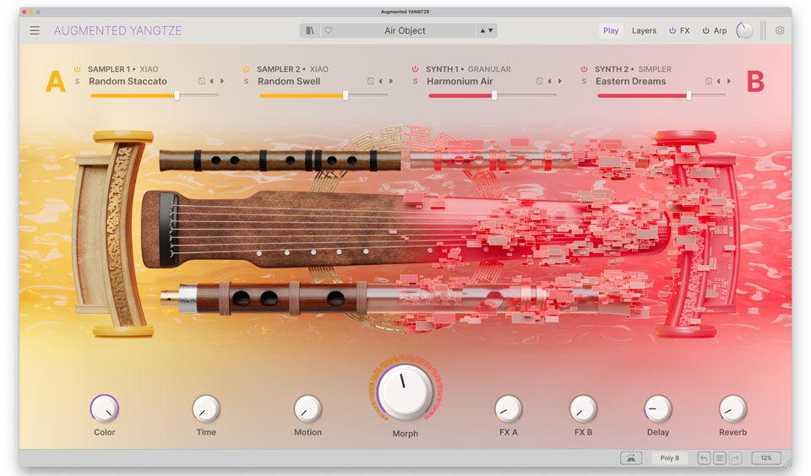Open the edit history list icon
This screenshot has height=476, width=811.
tap(720, 458)
